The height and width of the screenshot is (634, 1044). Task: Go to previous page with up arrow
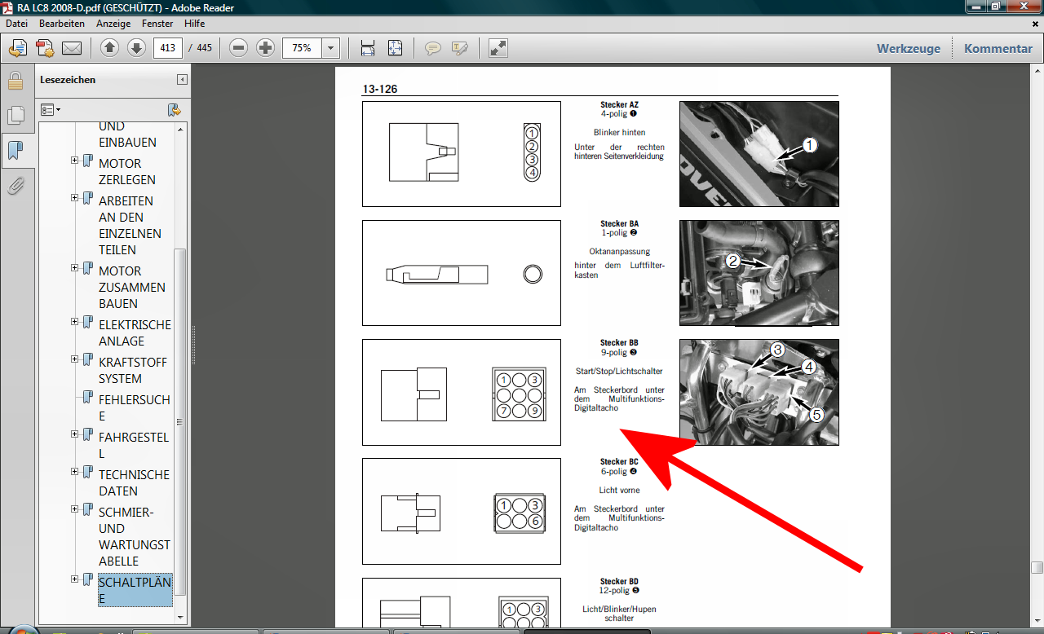click(x=110, y=48)
